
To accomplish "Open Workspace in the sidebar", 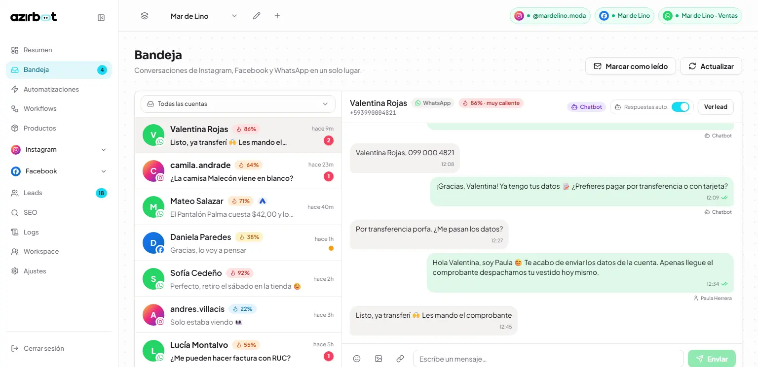I will pyautogui.click(x=59, y=251).
